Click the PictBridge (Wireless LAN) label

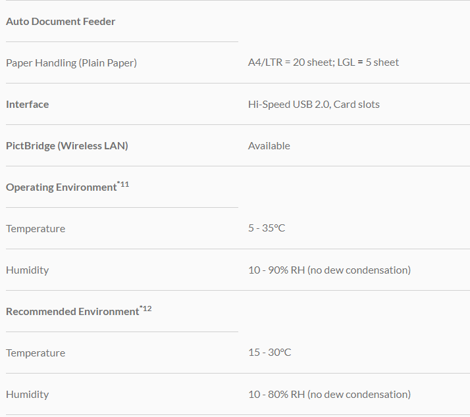67,146
